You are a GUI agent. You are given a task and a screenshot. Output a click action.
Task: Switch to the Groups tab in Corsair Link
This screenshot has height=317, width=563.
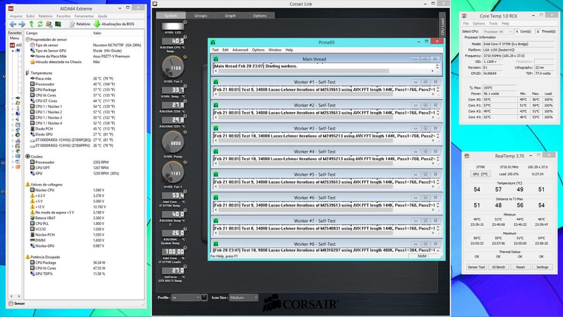click(201, 15)
